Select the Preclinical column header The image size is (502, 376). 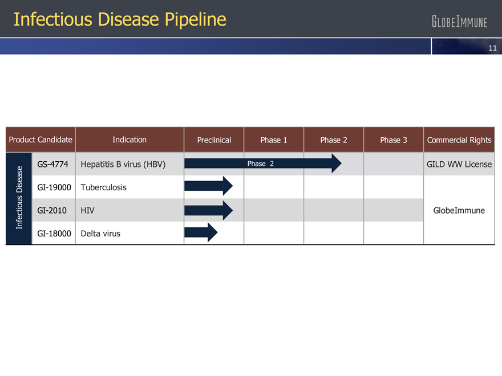coord(214,140)
